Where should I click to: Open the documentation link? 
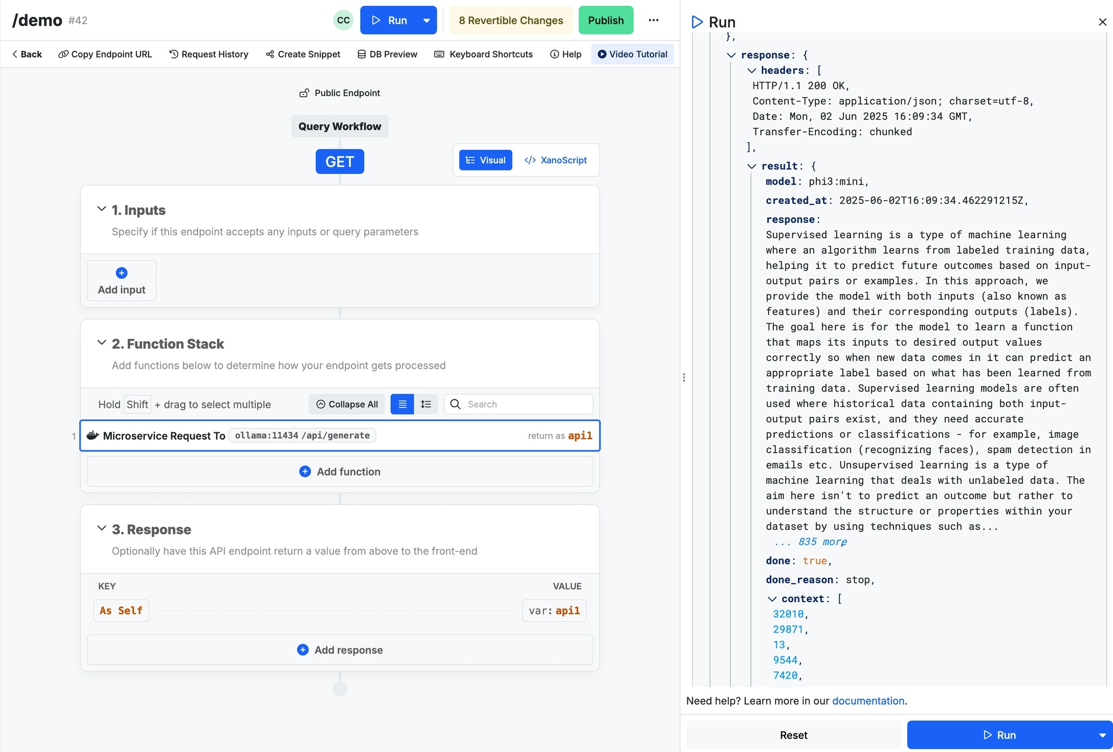click(x=868, y=701)
